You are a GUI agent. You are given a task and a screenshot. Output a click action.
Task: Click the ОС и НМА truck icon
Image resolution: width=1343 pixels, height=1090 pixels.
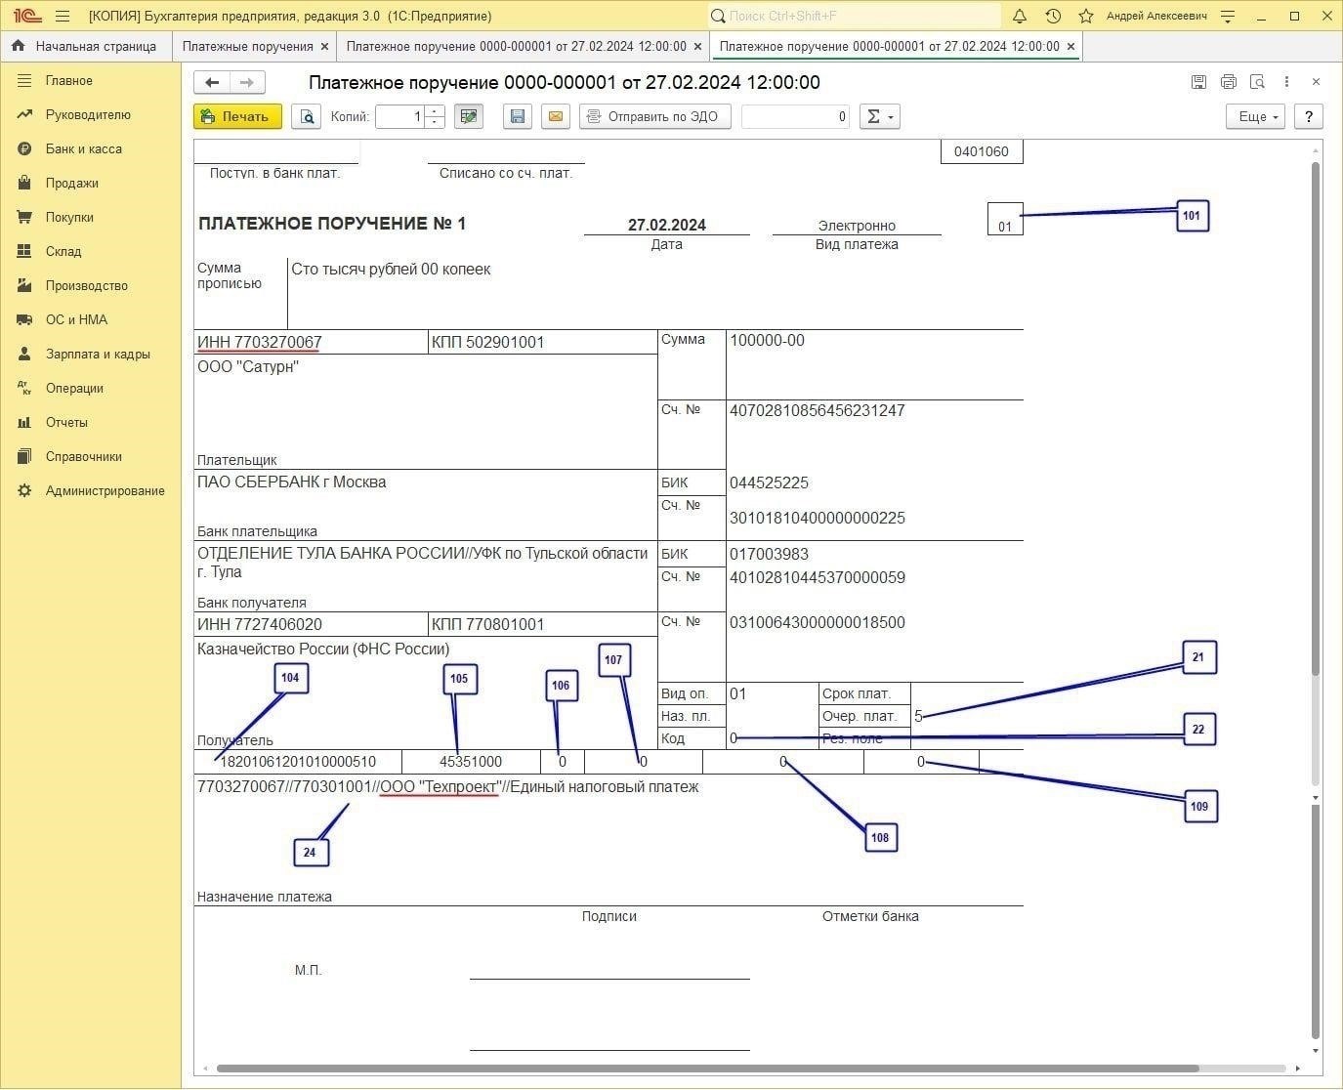[x=24, y=319]
